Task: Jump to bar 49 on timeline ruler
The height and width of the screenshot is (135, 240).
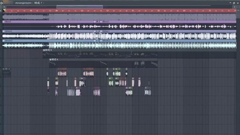Action: (56, 11)
